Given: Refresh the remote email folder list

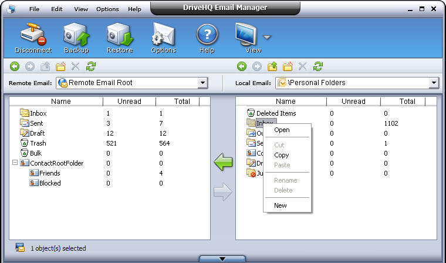Looking at the screenshot, I should [91, 67].
